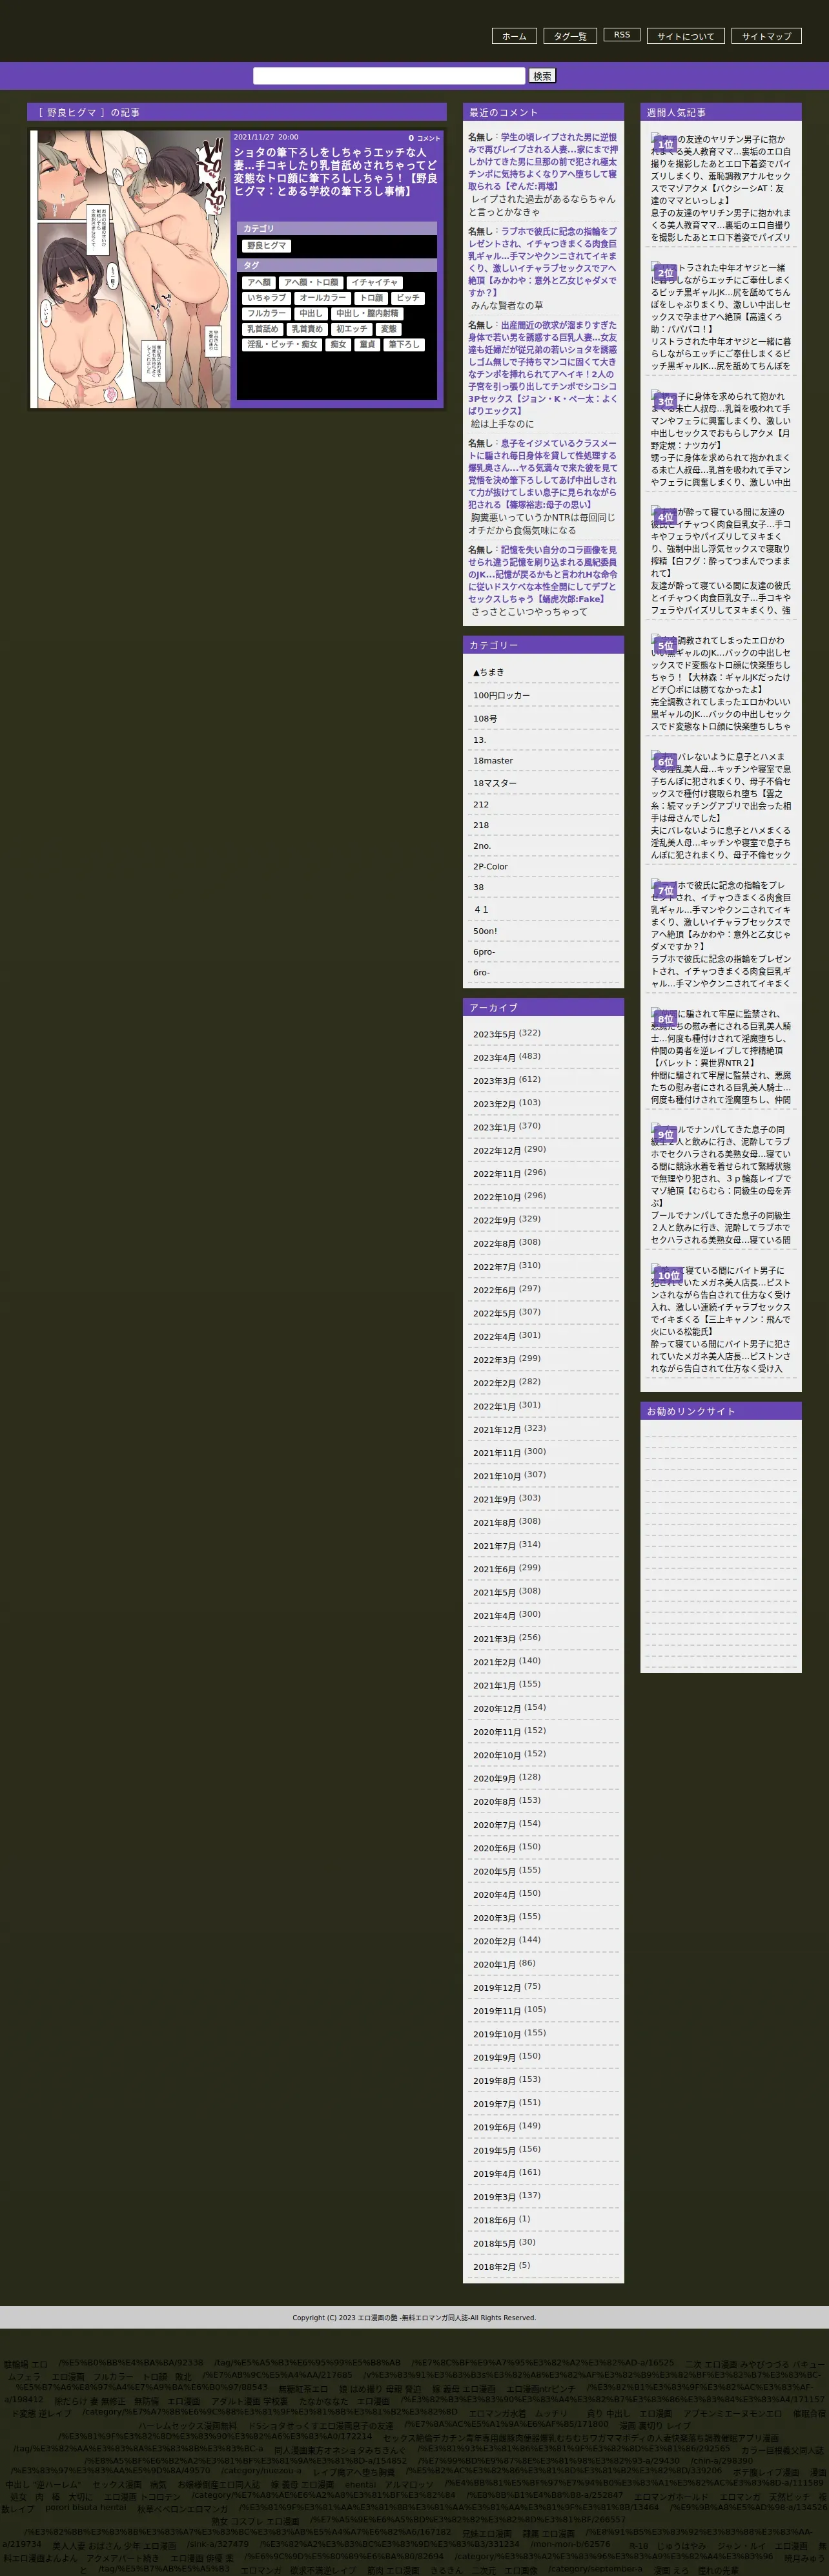Click the 検索 search button
This screenshot has height=2576, width=829.
542,76
